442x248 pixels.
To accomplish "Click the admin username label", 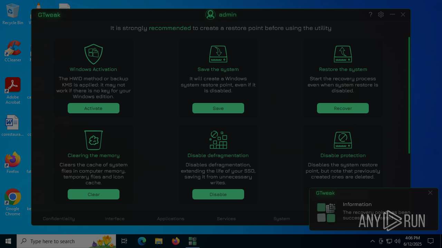I will pos(228,14).
